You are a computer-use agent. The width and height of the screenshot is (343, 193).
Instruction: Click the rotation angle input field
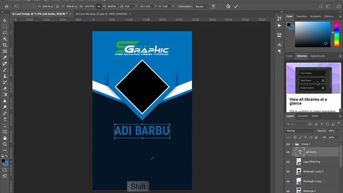[130, 6]
